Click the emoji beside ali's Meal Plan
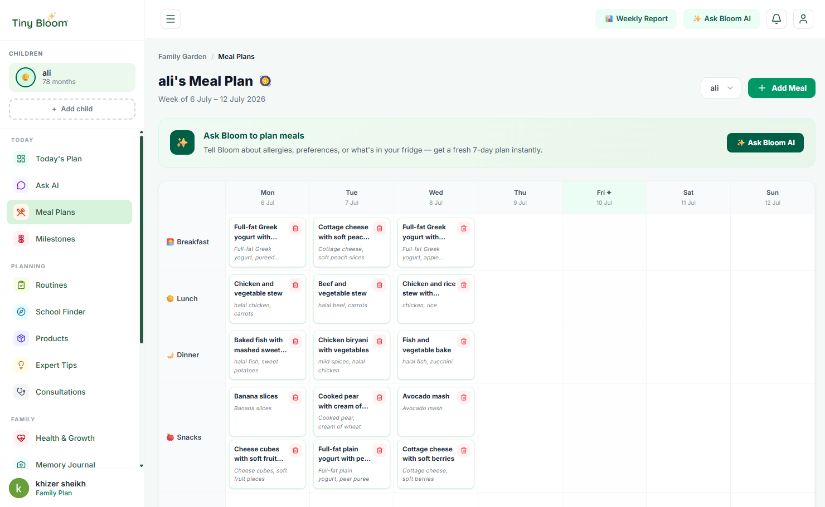 [x=265, y=81]
